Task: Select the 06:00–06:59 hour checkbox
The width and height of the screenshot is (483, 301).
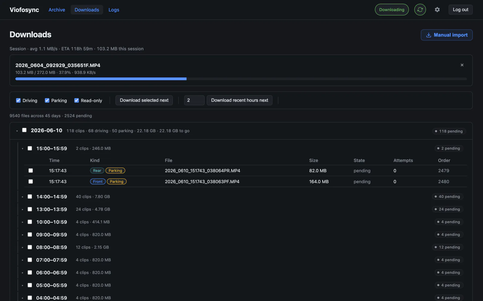Action: (x=30, y=272)
